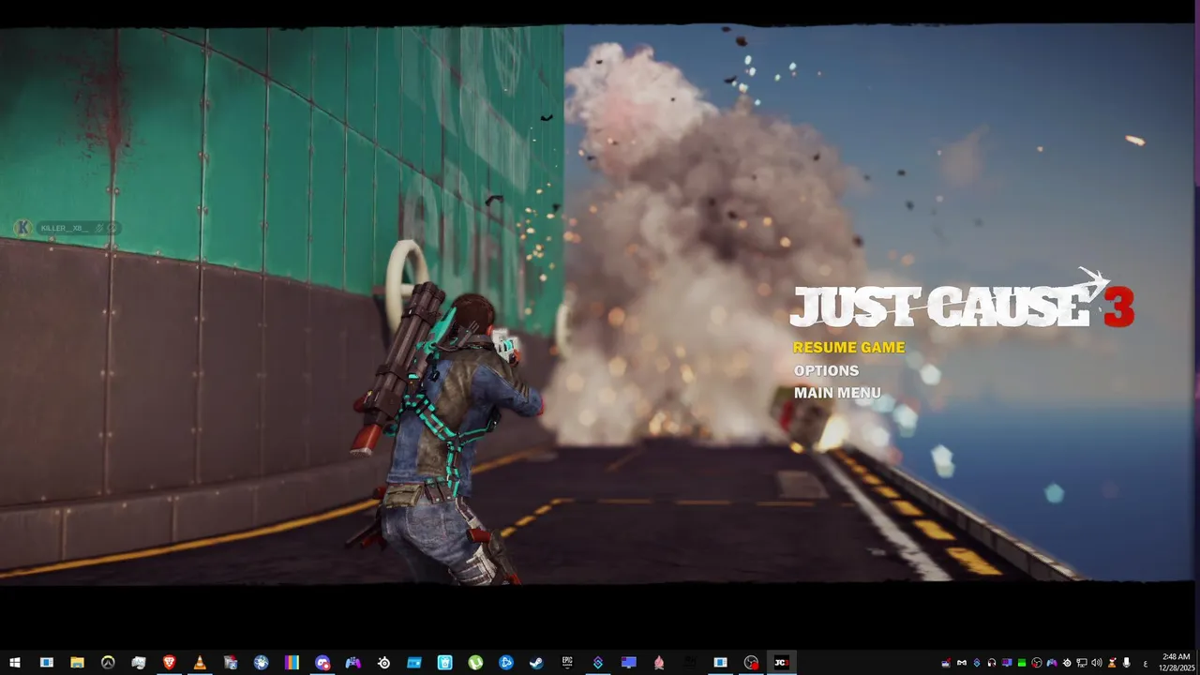Click the green square icon in the system tray

pyautogui.click(x=1022, y=663)
